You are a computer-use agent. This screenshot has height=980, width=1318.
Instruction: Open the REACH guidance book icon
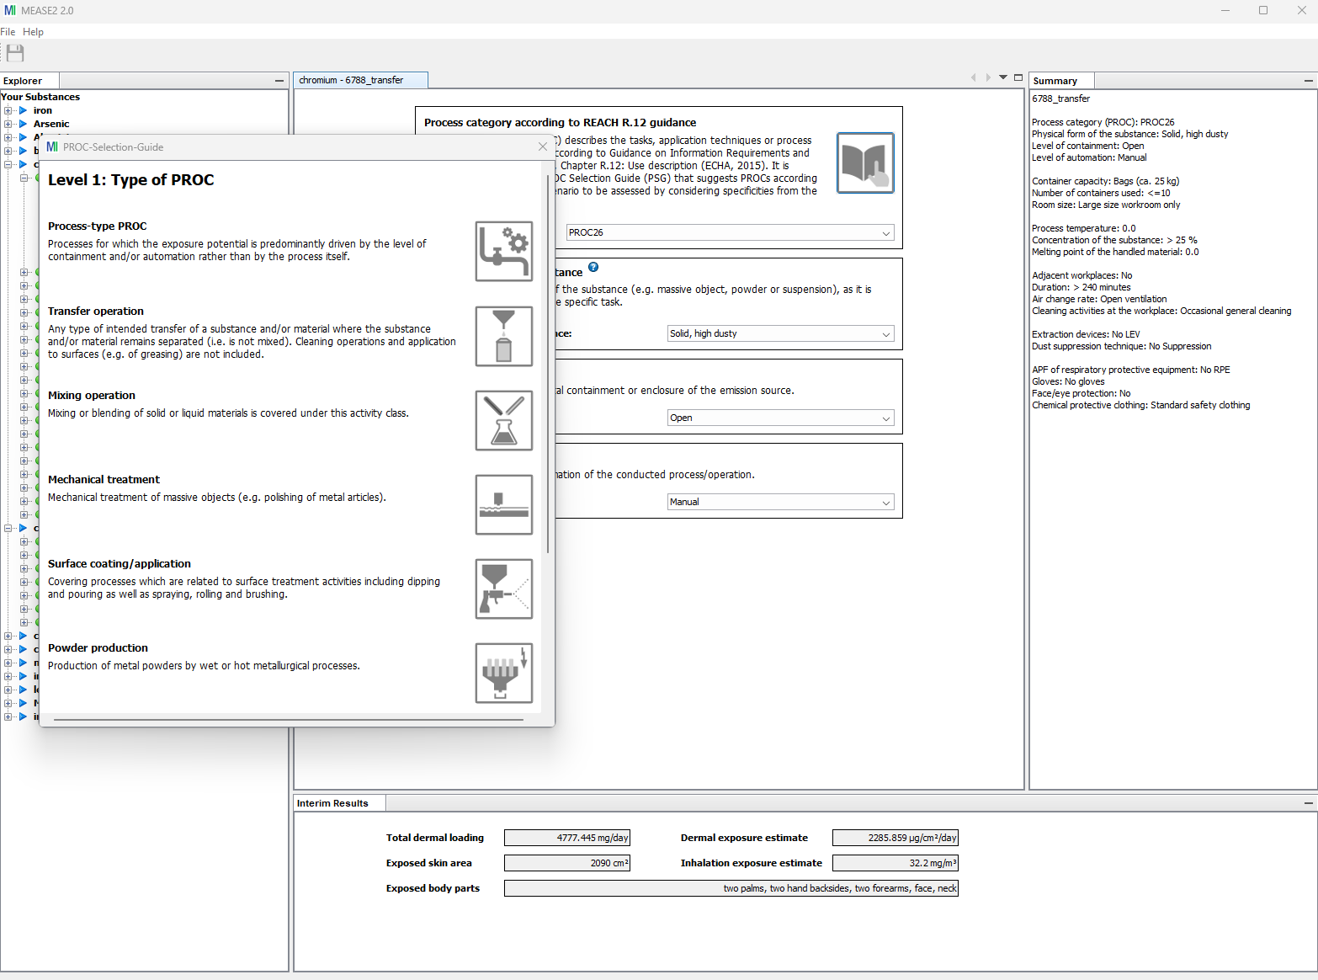[865, 162]
